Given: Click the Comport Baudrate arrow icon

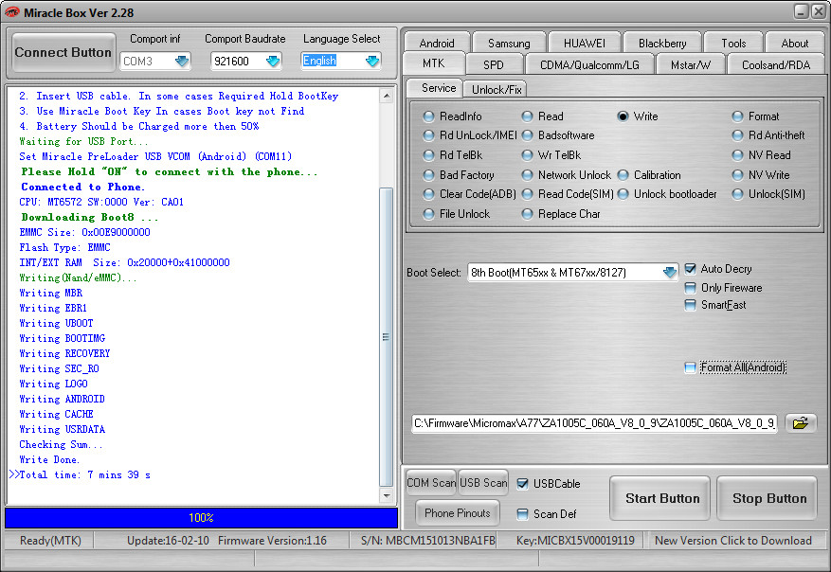Looking at the screenshot, I should (273, 61).
